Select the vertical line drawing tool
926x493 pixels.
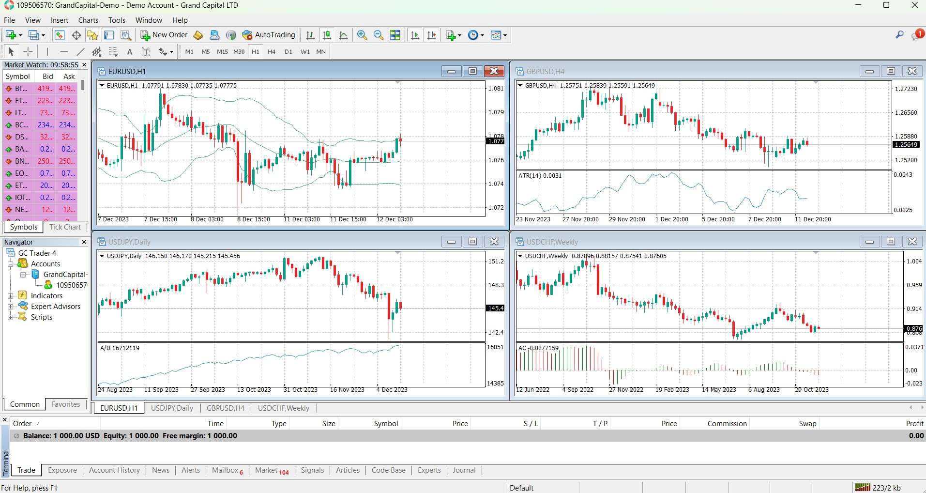point(47,52)
